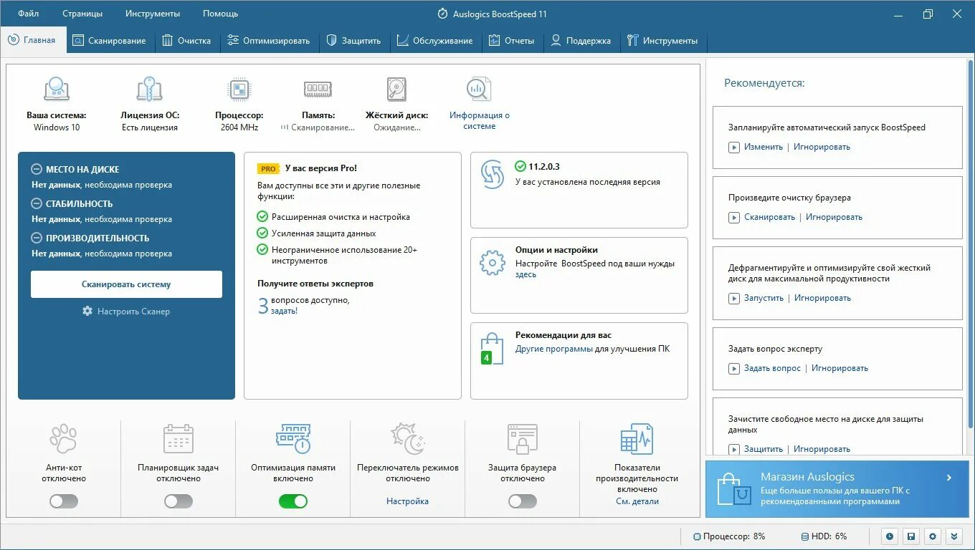Expand status bar double-chevron button
The image size is (975, 550).
click(x=954, y=536)
